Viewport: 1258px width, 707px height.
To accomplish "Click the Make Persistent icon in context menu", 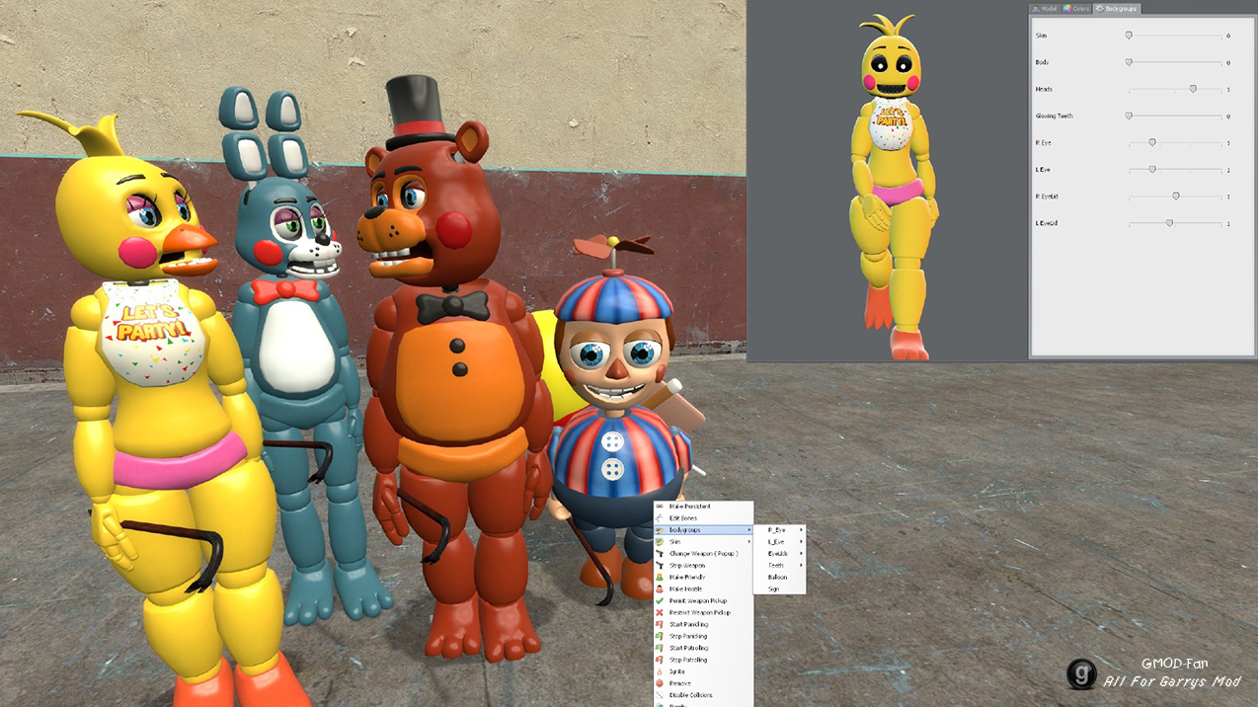I will point(660,507).
